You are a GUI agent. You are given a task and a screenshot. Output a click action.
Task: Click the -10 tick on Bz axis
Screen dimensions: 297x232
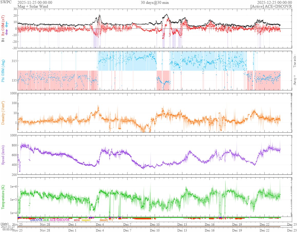pos(14,35)
